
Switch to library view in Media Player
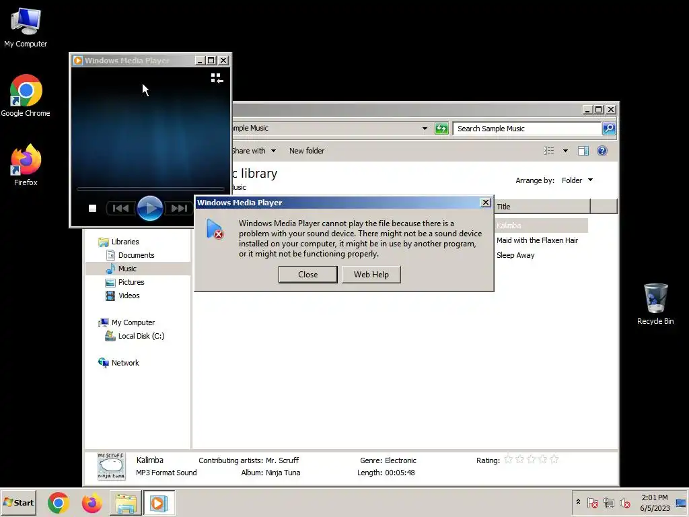click(217, 78)
